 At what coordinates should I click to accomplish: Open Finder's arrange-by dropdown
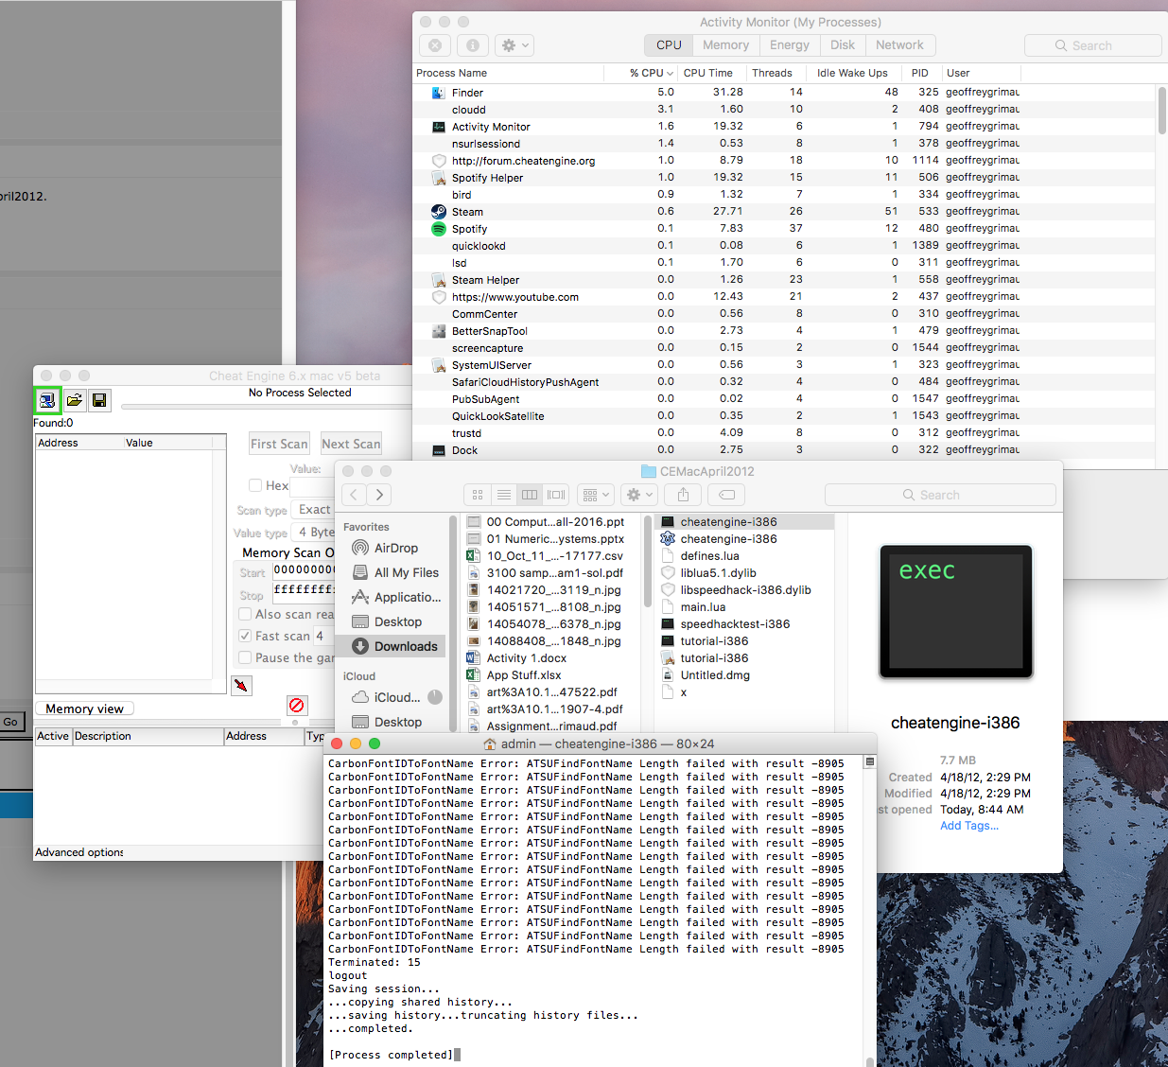[596, 495]
